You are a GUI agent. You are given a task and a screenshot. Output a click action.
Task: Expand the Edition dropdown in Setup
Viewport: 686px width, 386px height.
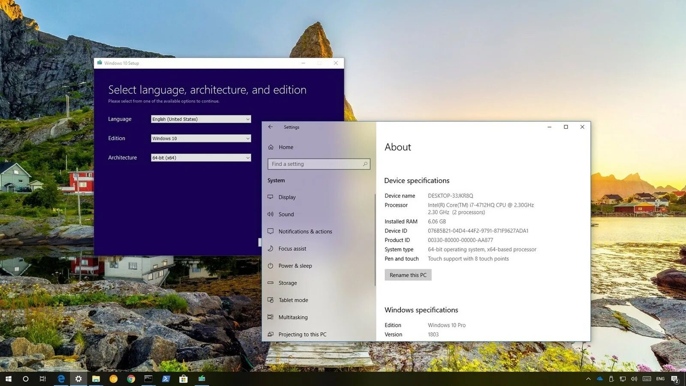[201, 139]
